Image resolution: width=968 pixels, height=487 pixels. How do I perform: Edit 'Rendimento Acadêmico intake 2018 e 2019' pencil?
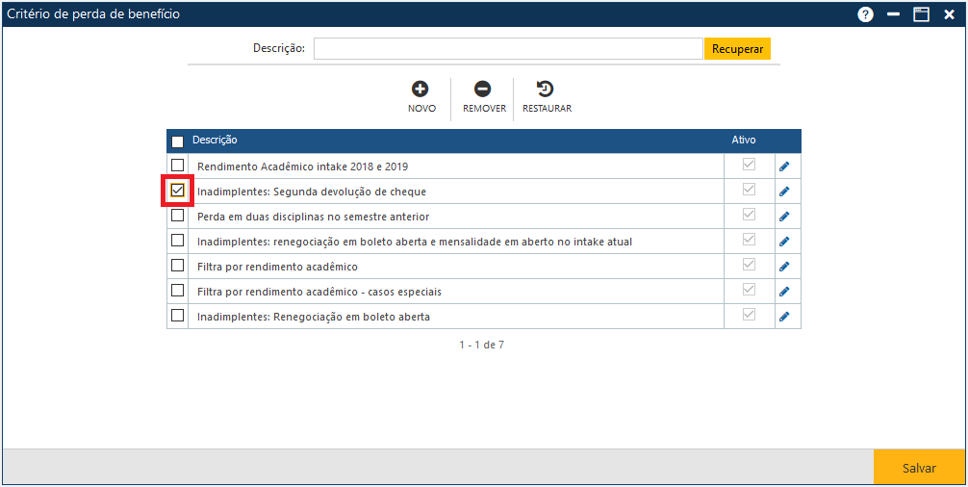[784, 167]
